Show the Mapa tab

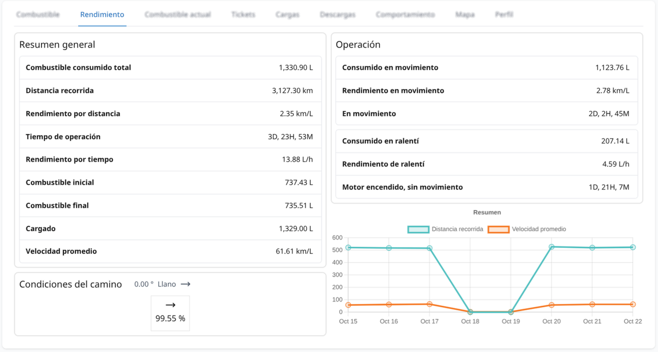coord(465,15)
